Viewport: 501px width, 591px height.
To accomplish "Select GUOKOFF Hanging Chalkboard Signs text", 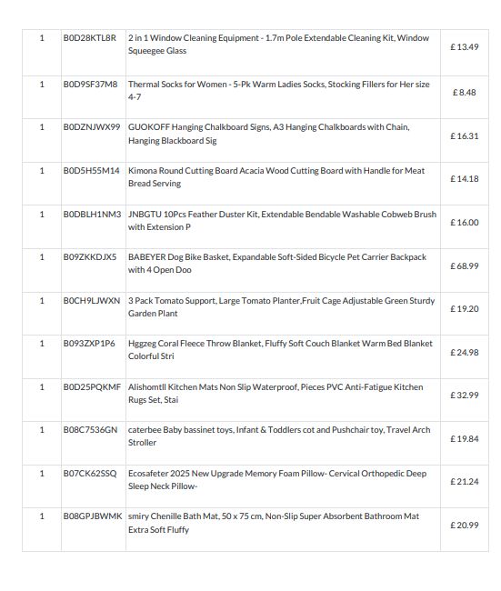I will click(269, 134).
